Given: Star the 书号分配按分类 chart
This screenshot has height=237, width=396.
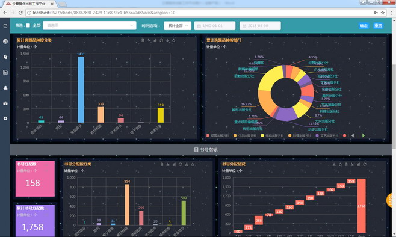Looking at the screenshot, I should 193,164.
